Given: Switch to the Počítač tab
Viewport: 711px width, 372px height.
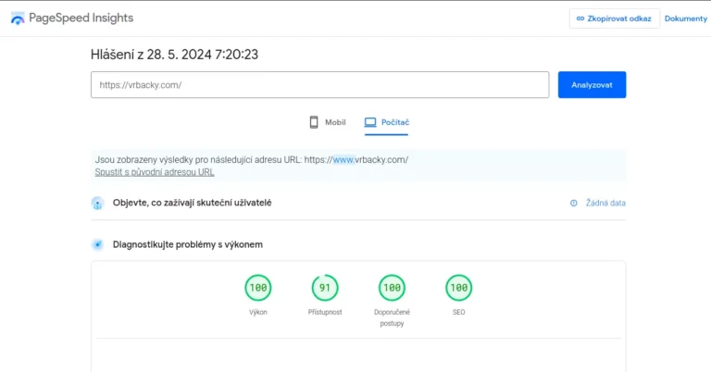Looking at the screenshot, I should pyautogui.click(x=386, y=122).
